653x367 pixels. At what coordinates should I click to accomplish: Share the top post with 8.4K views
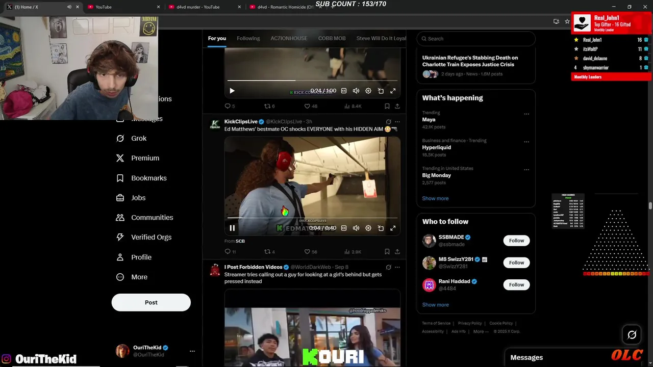pyautogui.click(x=397, y=106)
